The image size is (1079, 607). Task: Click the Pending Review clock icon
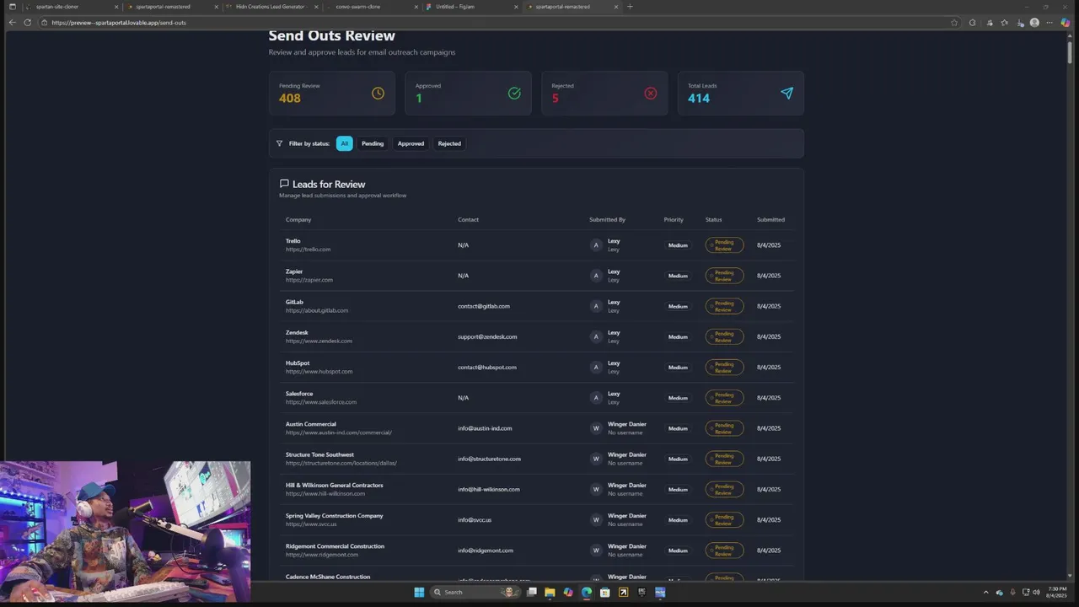378,93
